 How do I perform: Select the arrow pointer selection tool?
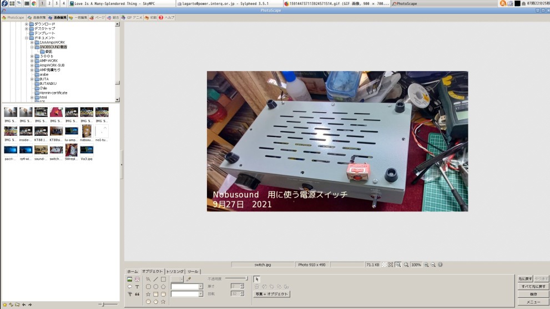(x=256, y=279)
